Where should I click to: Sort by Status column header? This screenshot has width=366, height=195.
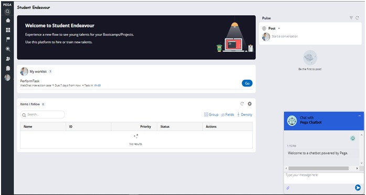pos(165,127)
